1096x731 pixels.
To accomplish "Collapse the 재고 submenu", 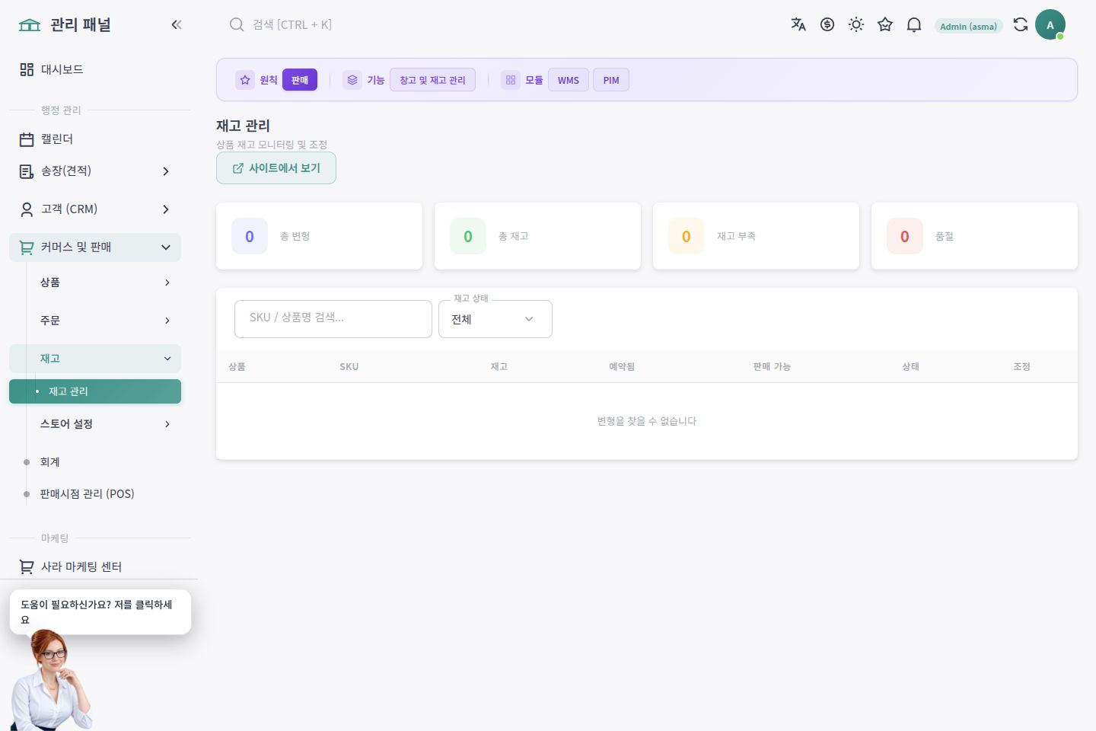I will click(95, 359).
